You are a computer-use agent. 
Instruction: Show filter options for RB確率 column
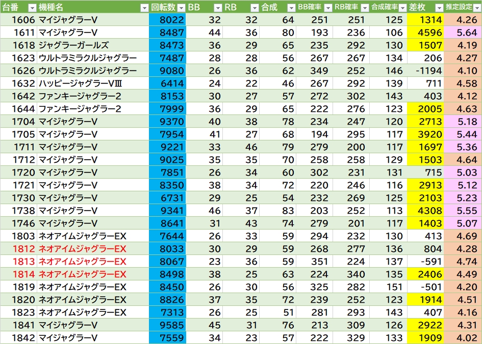(364, 8)
